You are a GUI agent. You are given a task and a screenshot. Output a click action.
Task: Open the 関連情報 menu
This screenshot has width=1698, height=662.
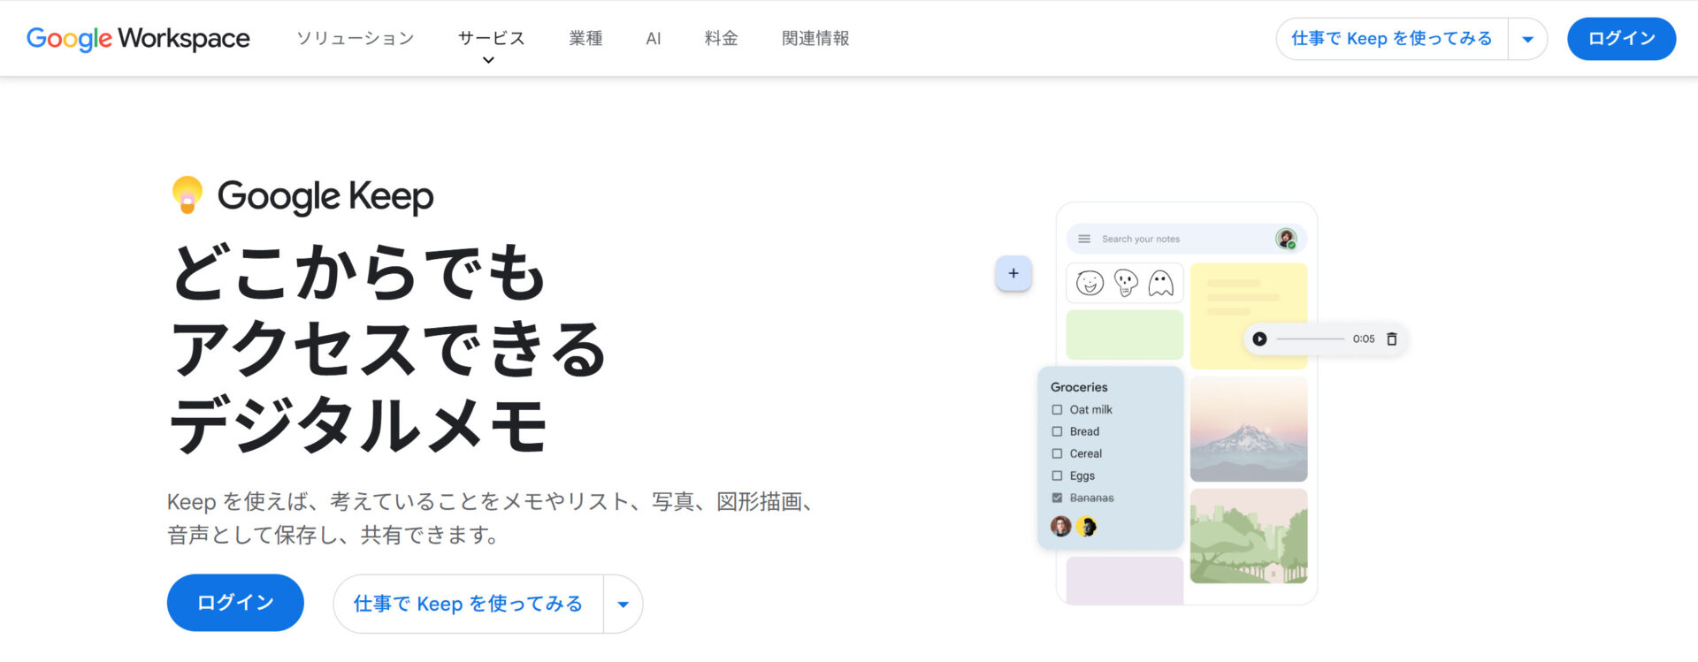(815, 38)
